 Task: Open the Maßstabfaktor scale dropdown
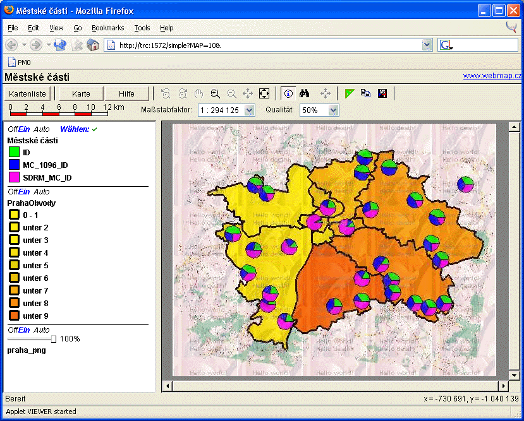(248, 110)
